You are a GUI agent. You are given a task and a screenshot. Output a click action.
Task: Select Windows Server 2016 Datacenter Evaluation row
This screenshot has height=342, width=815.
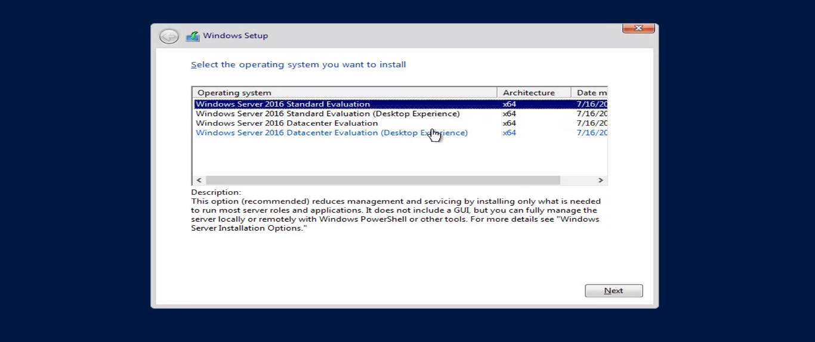pos(400,123)
